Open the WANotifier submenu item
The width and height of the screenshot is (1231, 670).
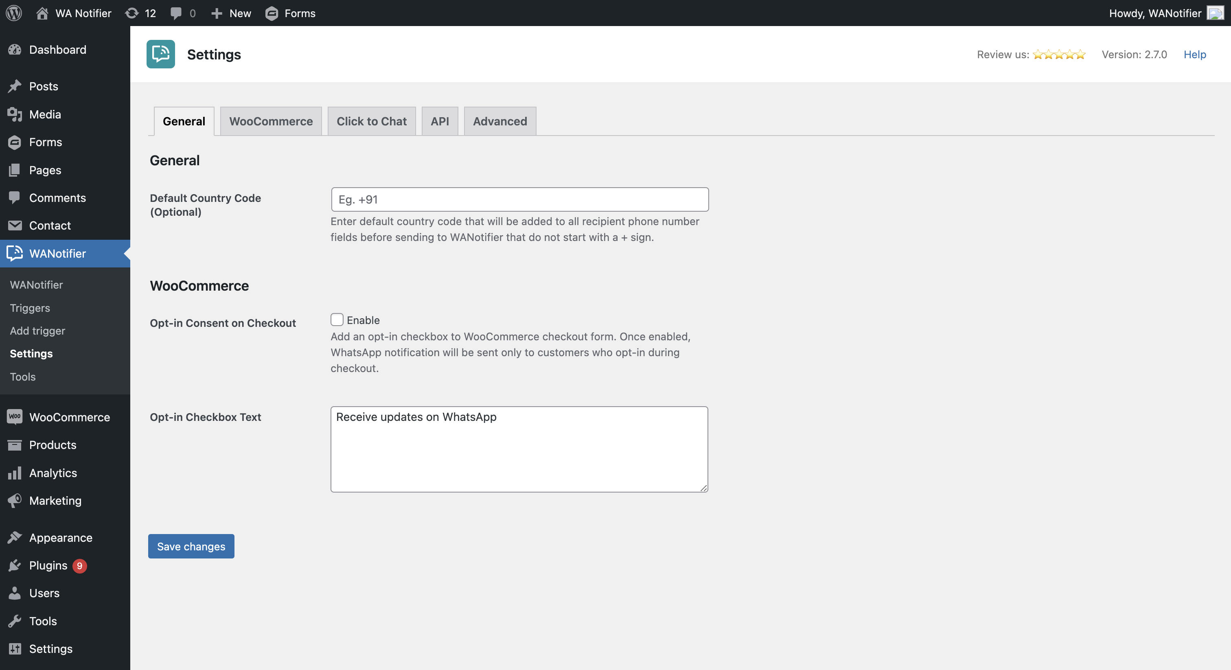36,285
